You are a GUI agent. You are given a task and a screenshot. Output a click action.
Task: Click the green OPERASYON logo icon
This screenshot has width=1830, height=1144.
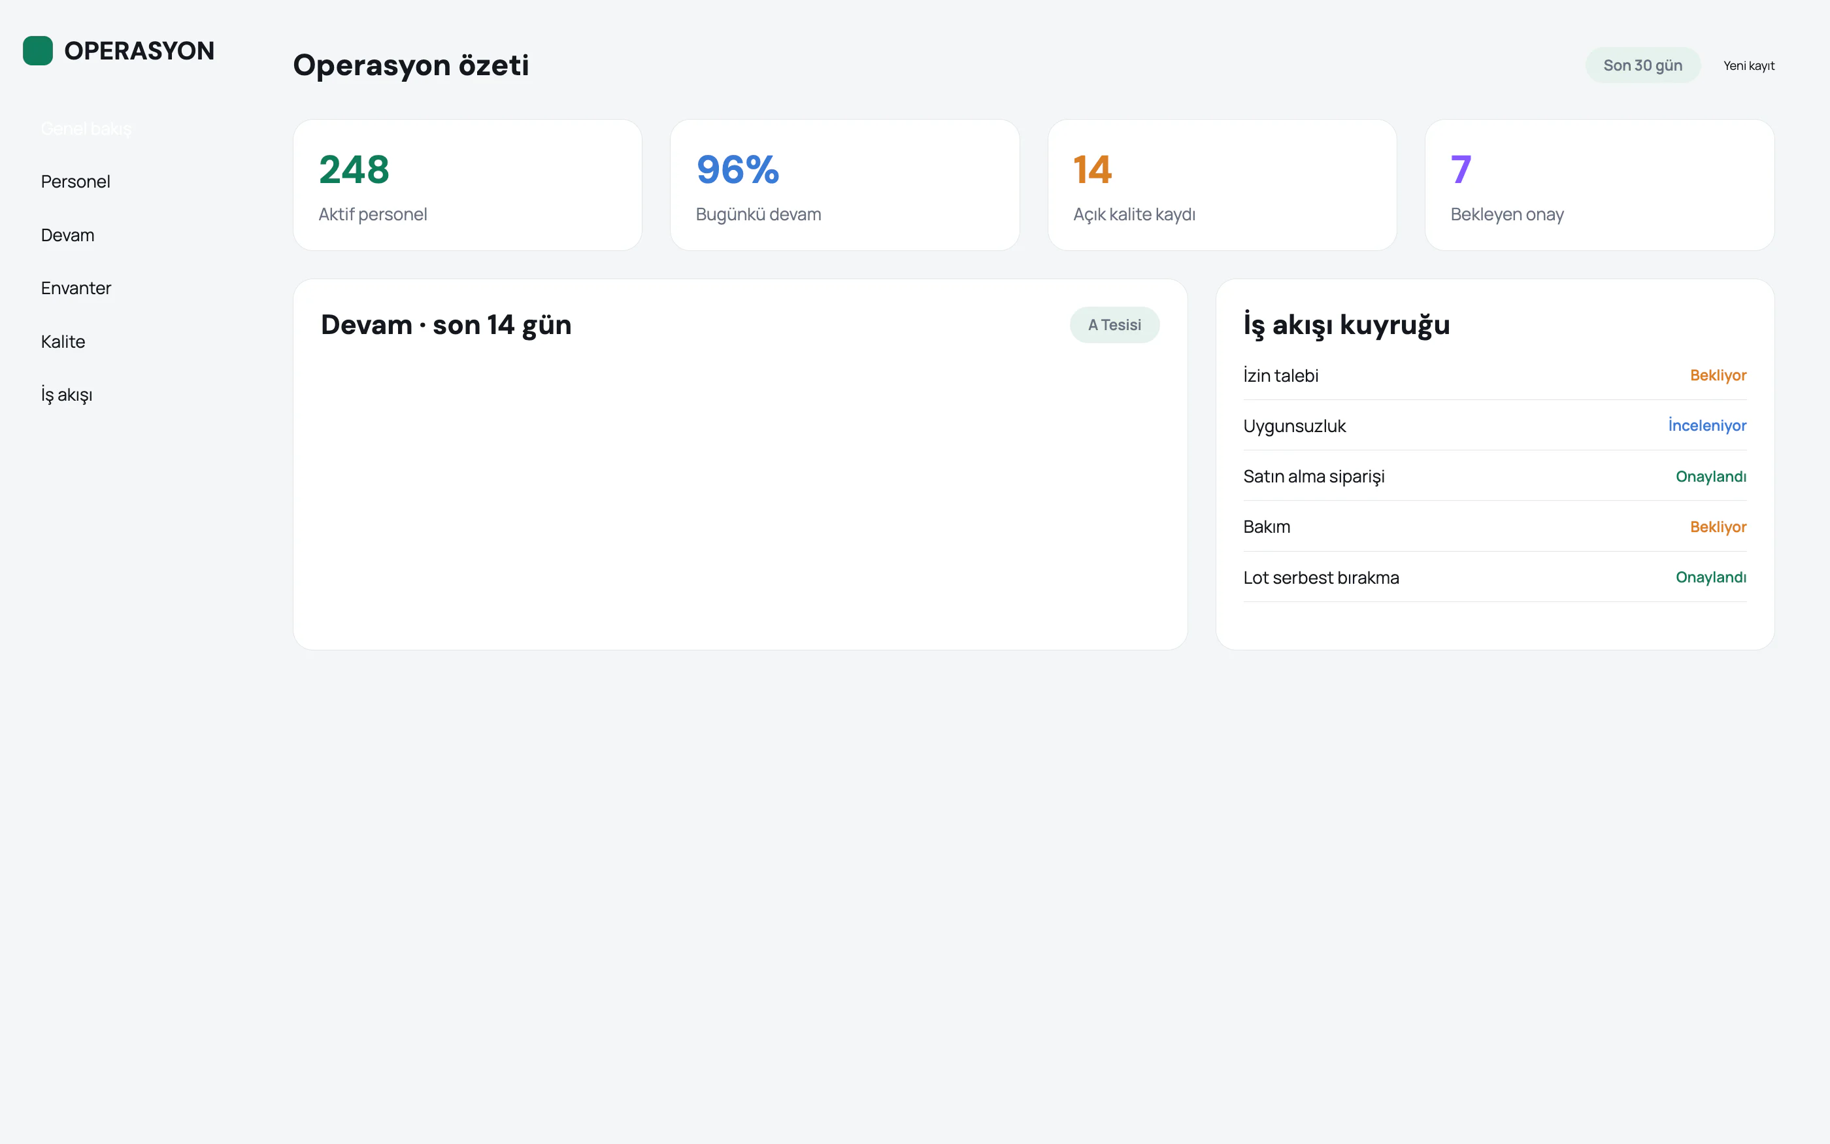38,51
